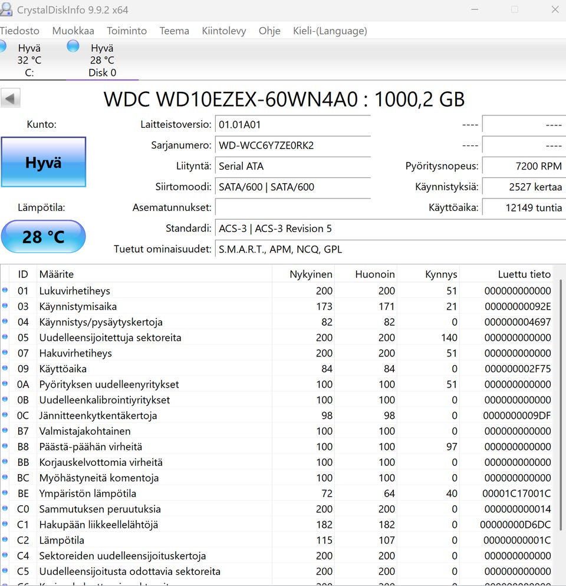The height and width of the screenshot is (586, 566).
Task: Click status dot of Myöhästyneitä komentoja row
Action: pos(5,477)
